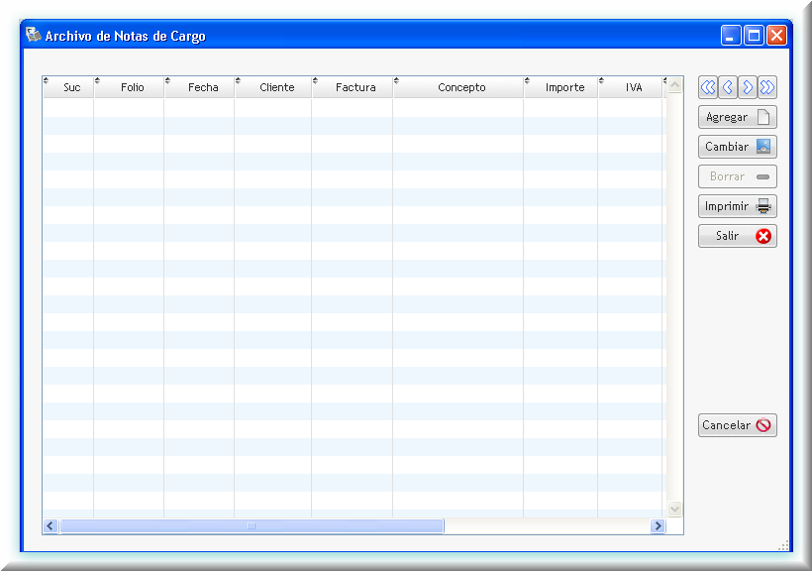
Task: Click the horizontal scrollbar thumb
Action: point(252,525)
